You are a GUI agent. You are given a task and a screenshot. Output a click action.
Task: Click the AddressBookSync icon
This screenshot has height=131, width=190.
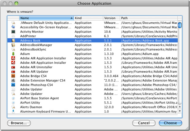(x=13, y=50)
